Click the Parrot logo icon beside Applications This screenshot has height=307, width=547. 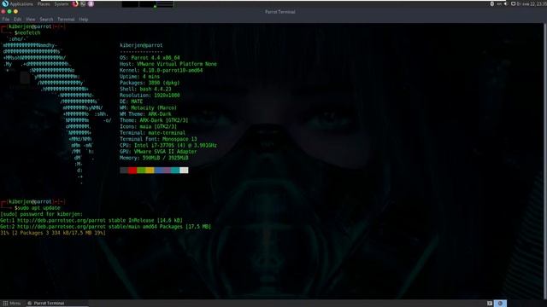pos(5,3)
